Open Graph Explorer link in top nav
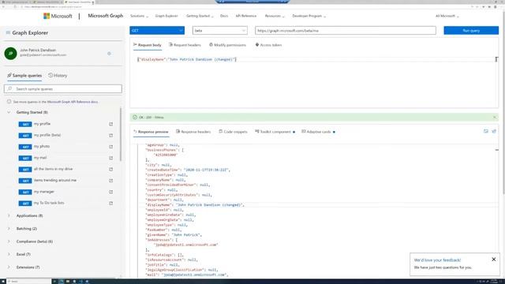 pos(166,16)
